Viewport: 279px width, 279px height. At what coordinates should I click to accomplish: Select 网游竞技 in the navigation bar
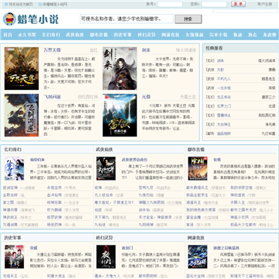[170, 35]
